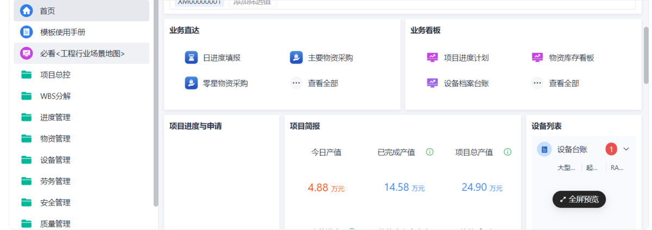Click the folder icon next to 物资管理
Image resolution: width=652 pixels, height=230 pixels.
(x=27, y=139)
